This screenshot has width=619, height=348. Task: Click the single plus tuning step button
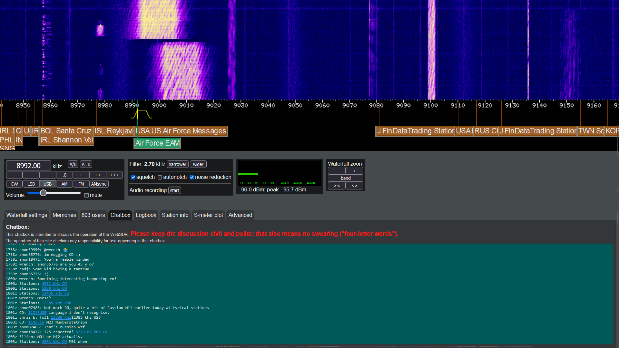point(81,175)
